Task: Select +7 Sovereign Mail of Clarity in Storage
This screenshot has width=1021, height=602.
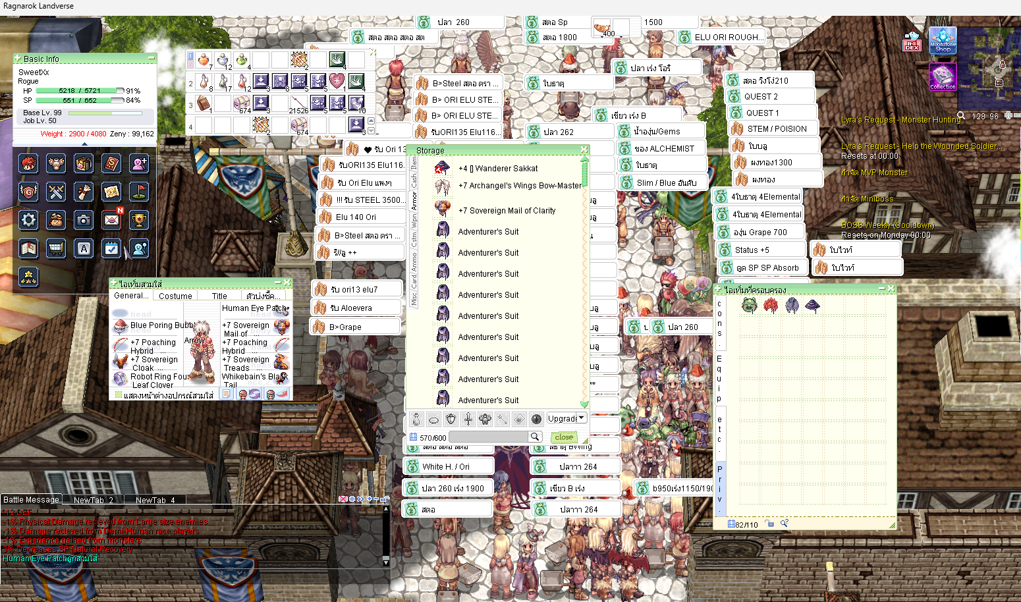Action: click(507, 211)
